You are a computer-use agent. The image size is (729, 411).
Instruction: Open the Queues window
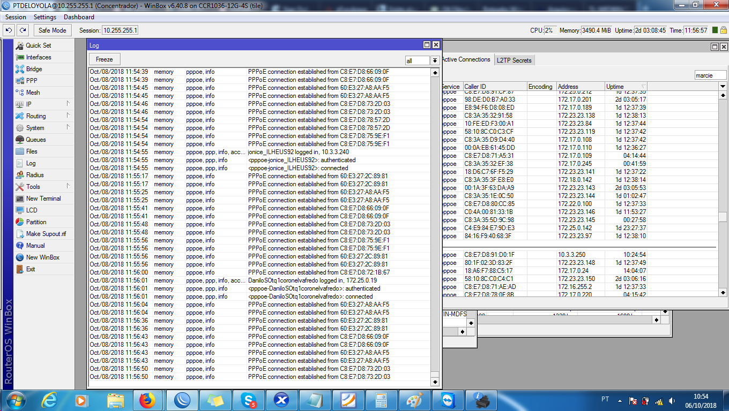click(36, 140)
